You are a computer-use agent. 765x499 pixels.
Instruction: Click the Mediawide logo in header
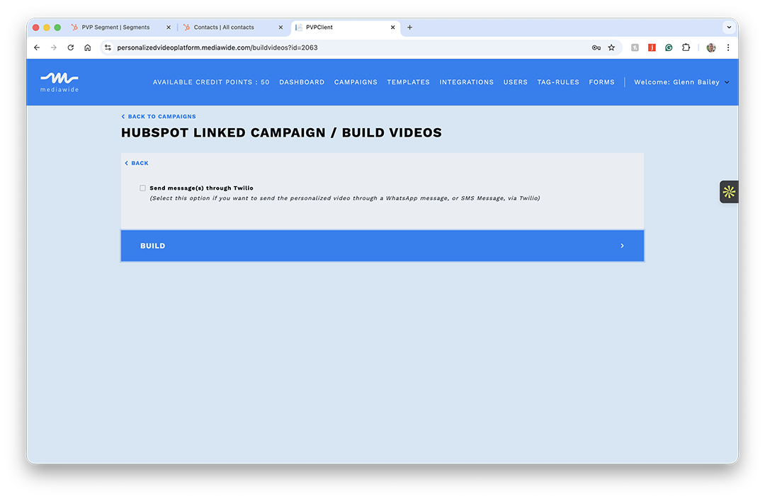point(59,81)
